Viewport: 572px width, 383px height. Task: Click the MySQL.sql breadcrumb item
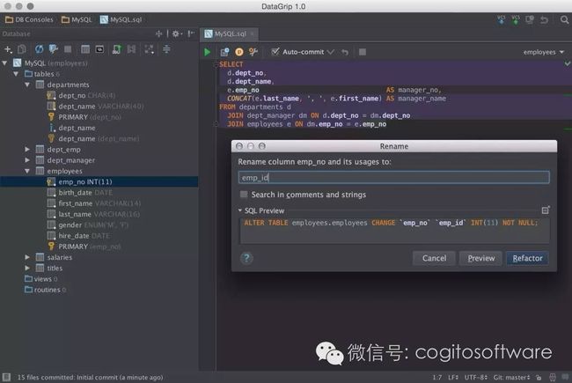point(121,19)
